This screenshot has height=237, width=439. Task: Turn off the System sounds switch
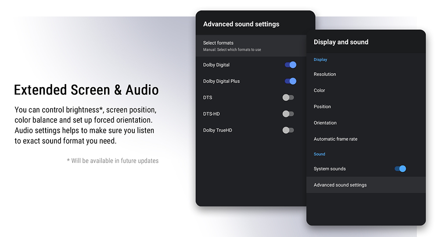tap(400, 169)
